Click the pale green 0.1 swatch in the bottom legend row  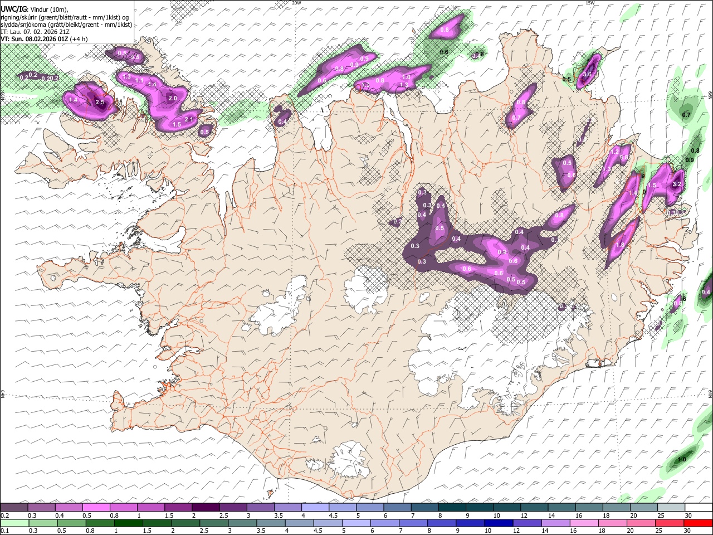tap(14, 523)
